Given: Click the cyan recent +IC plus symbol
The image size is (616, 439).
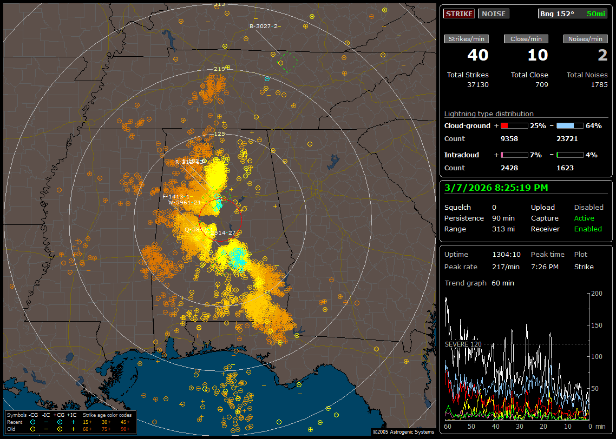Looking at the screenshot, I should (x=73, y=422).
